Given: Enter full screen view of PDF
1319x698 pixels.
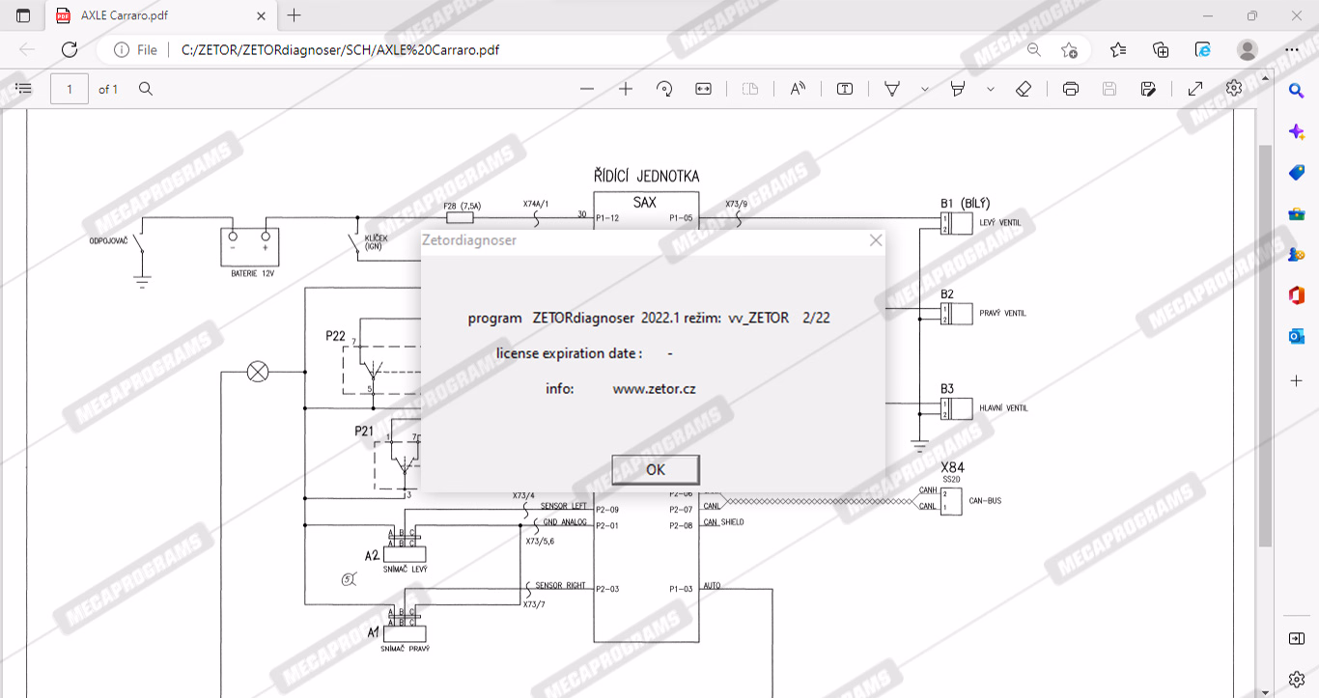Looking at the screenshot, I should click(1195, 89).
